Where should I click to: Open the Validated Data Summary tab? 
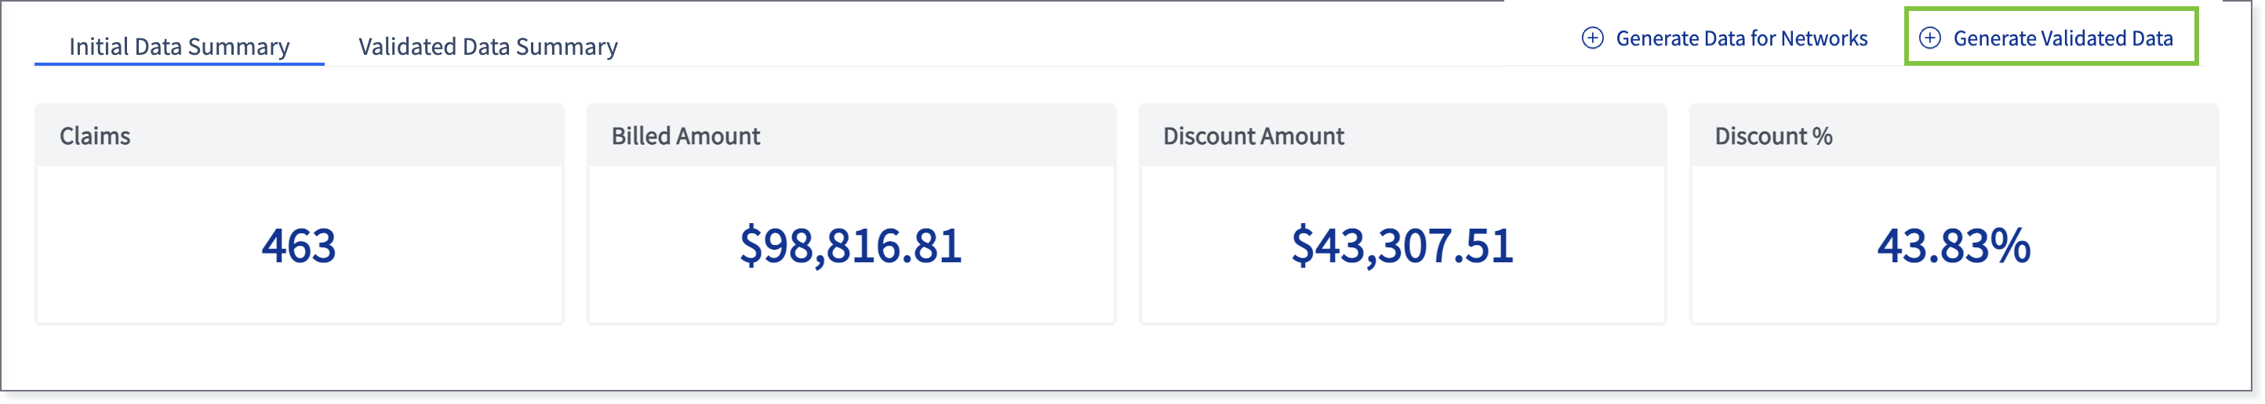pyautogui.click(x=488, y=46)
